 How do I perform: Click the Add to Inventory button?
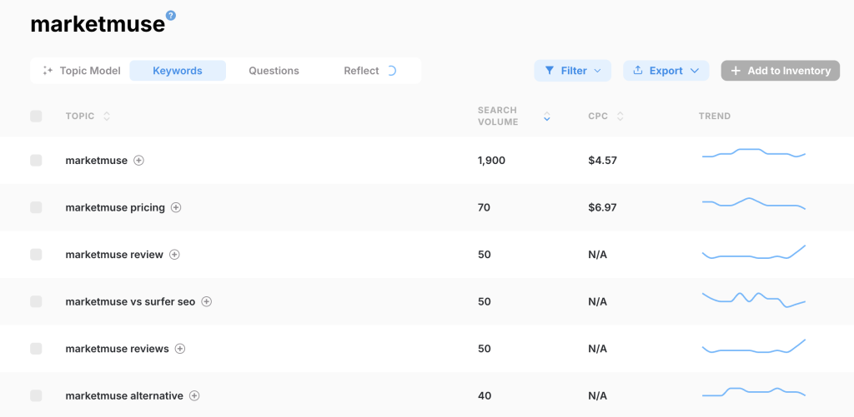[x=781, y=71]
